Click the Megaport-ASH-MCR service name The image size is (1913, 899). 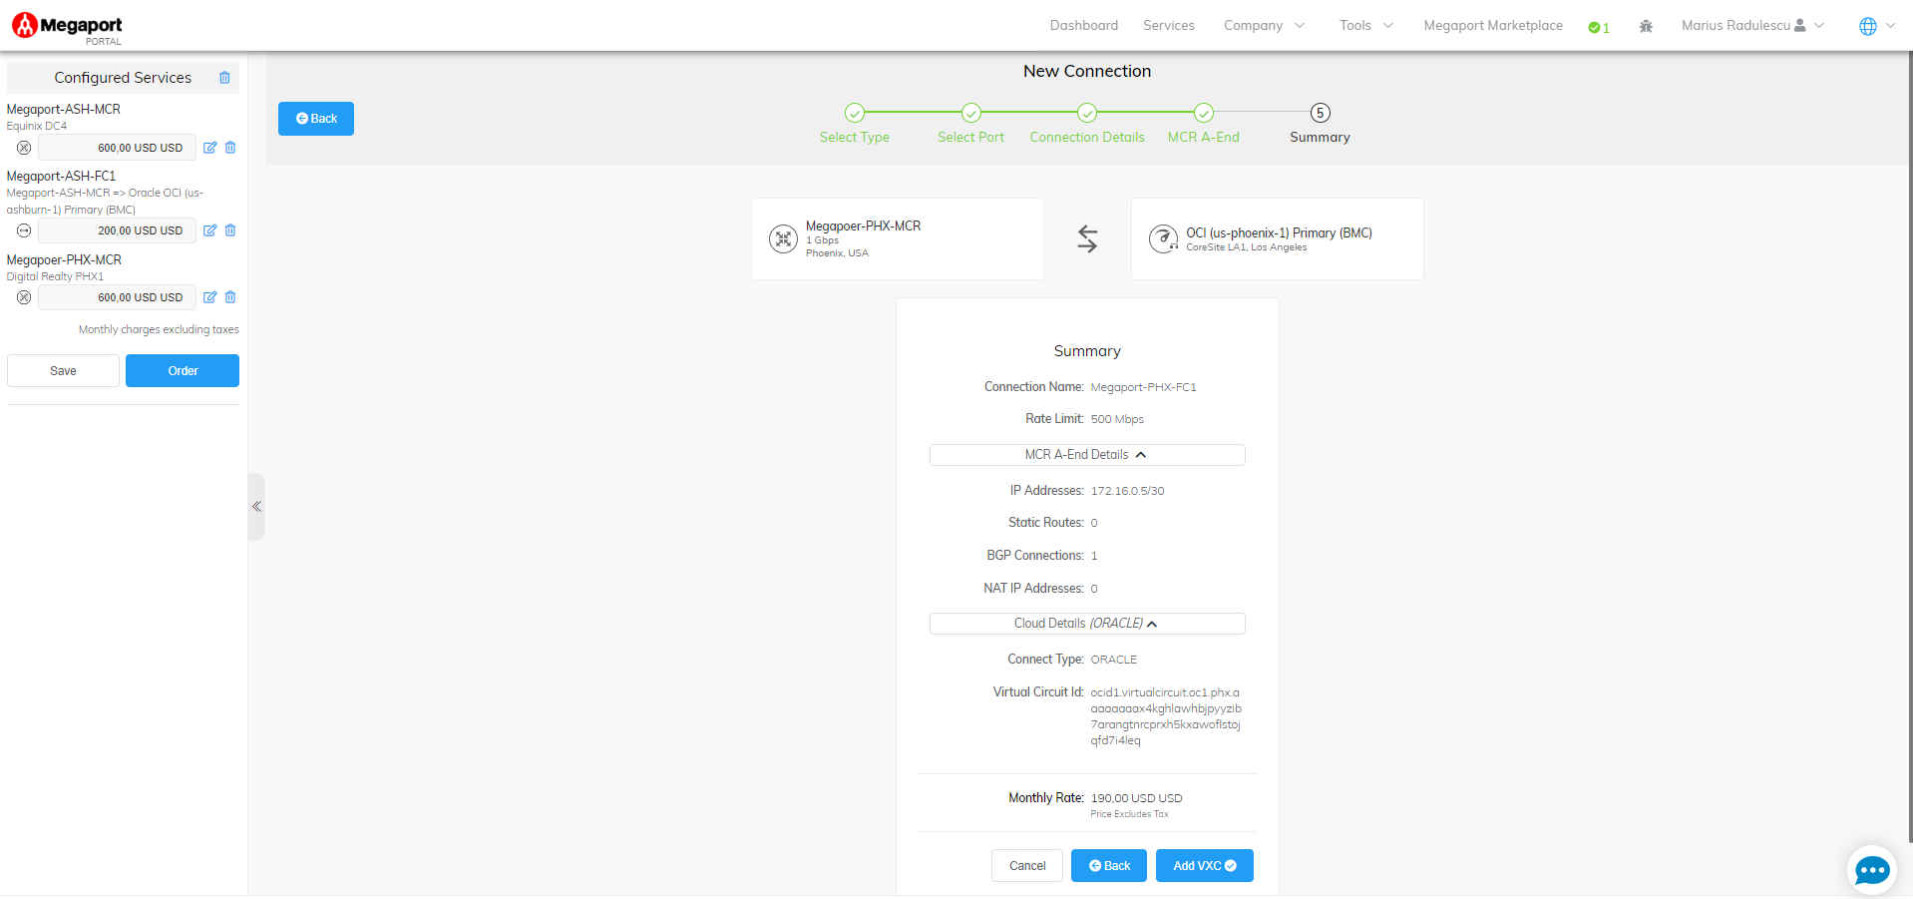pos(64,110)
